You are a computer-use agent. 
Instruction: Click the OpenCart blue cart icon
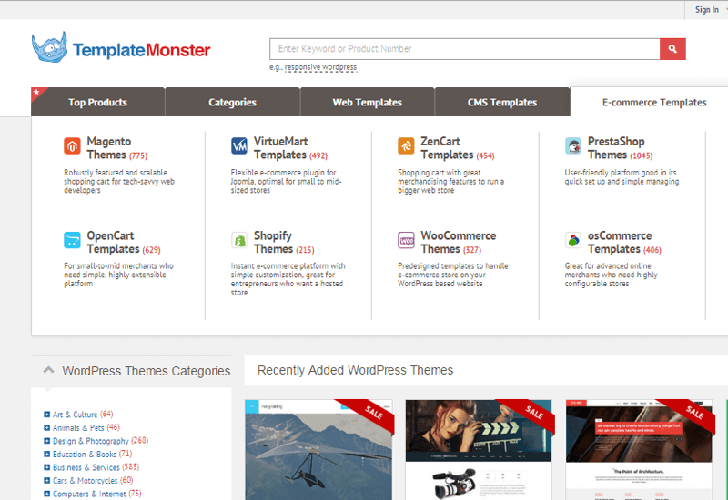click(x=72, y=240)
